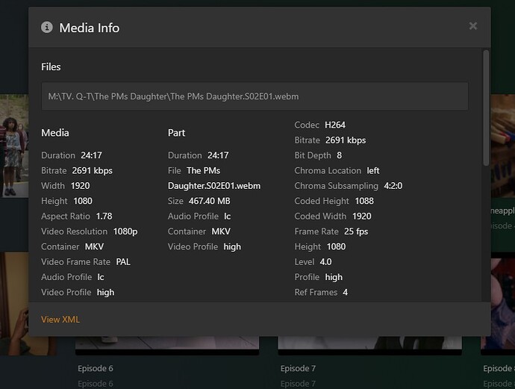Click the Episode 7 title text
Screen dimensions: 515x389
pyautogui.click(x=298, y=369)
